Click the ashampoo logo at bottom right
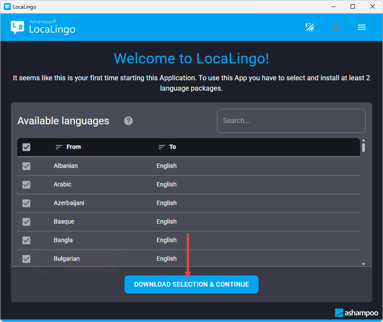383x322 pixels. tap(356, 313)
